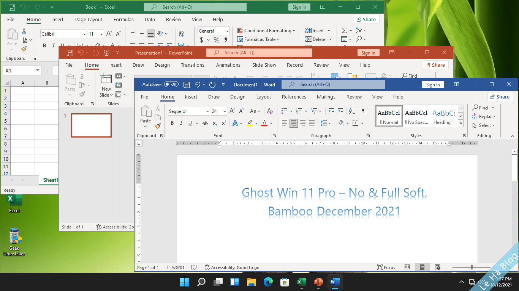The height and width of the screenshot is (291, 519).
Task: Toggle Underline in Word ribbon
Action: click(x=190, y=123)
